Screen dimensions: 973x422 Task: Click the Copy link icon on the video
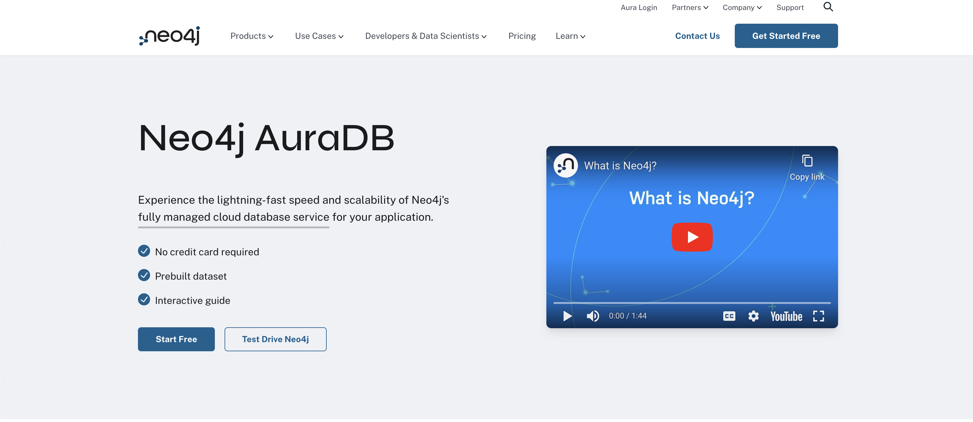807,161
